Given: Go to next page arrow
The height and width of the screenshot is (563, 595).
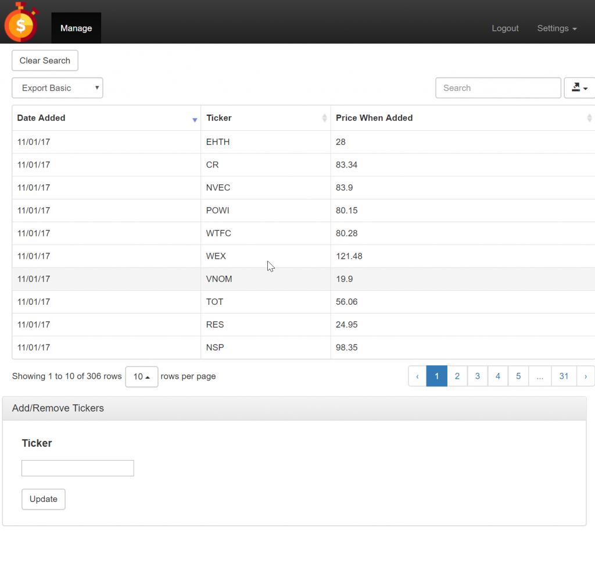Looking at the screenshot, I should click(x=586, y=376).
